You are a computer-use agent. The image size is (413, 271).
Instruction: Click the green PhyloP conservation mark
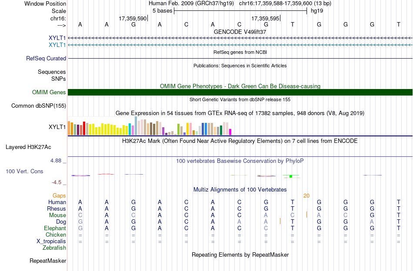291,176
